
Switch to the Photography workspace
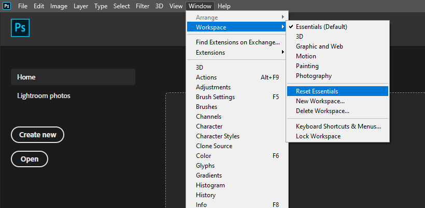click(x=314, y=76)
